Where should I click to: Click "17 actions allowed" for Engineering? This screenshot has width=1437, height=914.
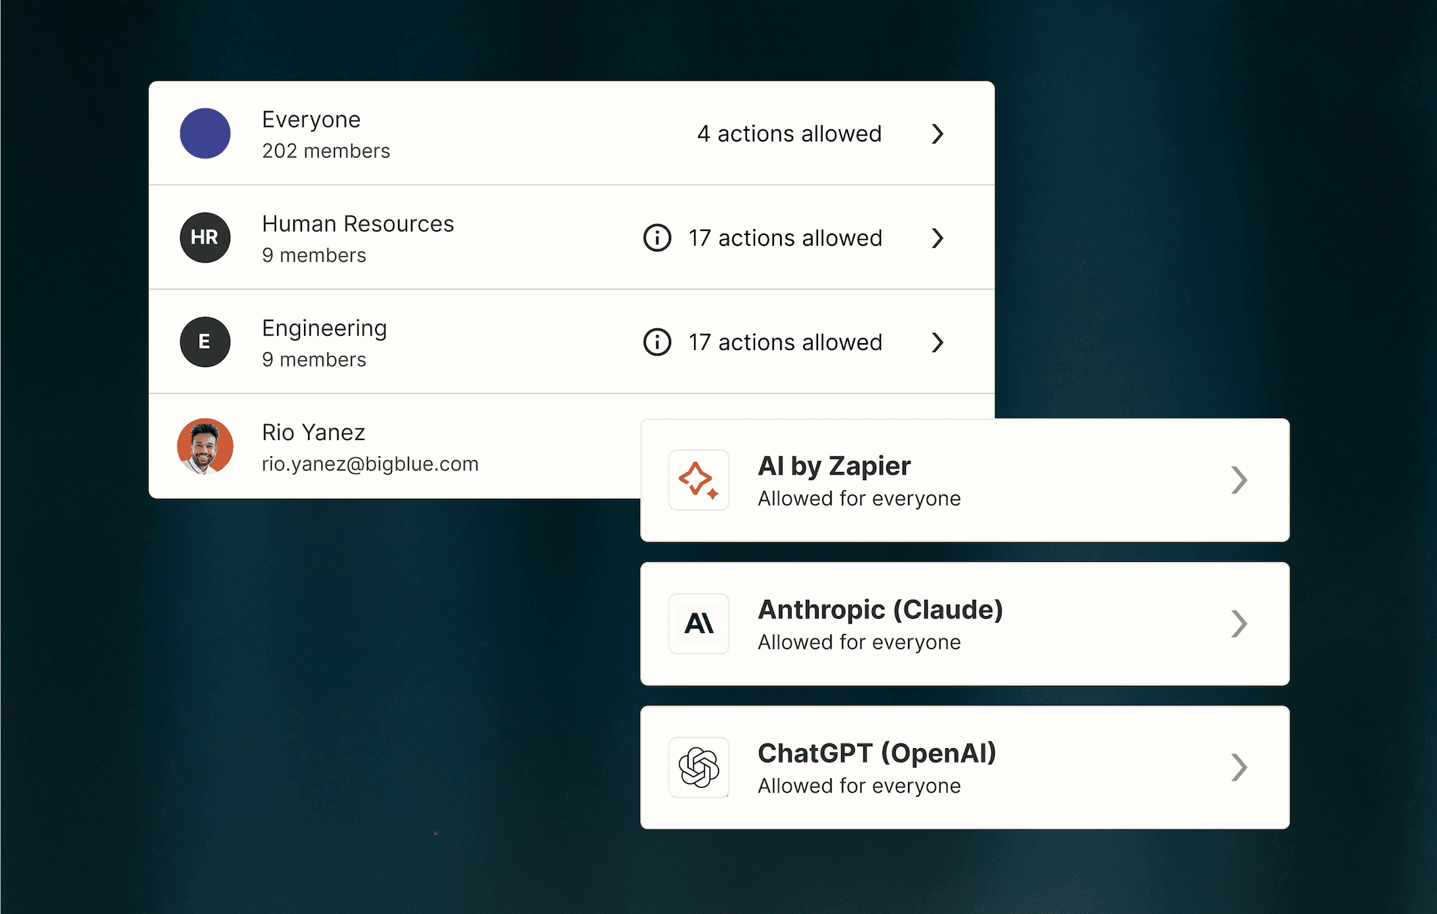click(785, 342)
